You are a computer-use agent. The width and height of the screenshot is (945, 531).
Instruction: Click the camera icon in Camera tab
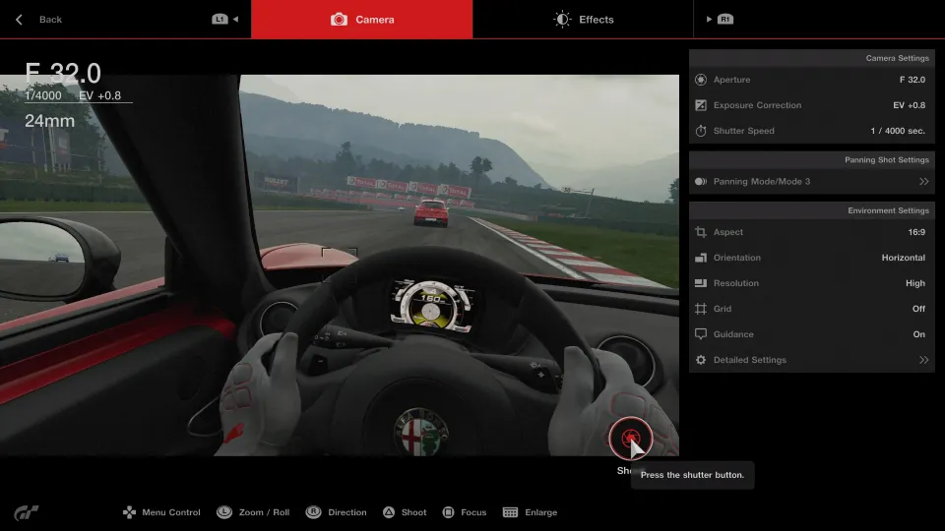339,20
